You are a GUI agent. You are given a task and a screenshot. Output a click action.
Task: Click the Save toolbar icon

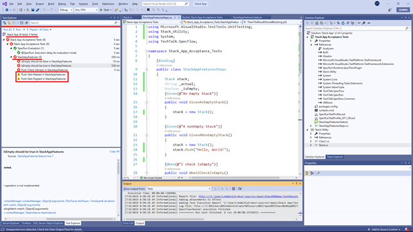point(33,10)
